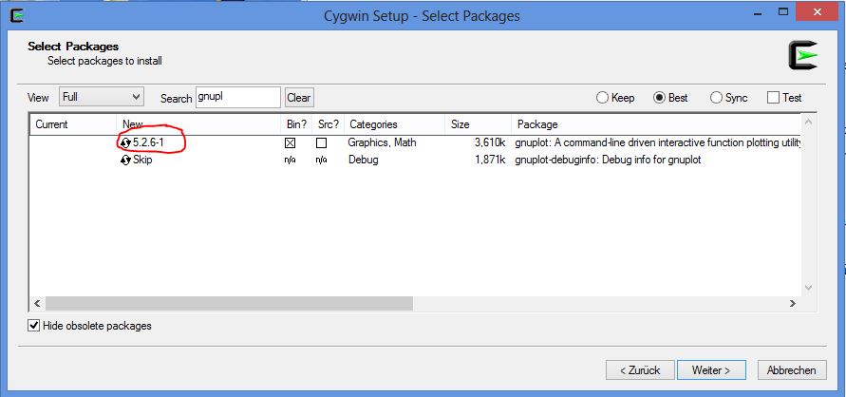Sort by the Categories column header
Viewport: 846px width, 397px height.
(394, 124)
